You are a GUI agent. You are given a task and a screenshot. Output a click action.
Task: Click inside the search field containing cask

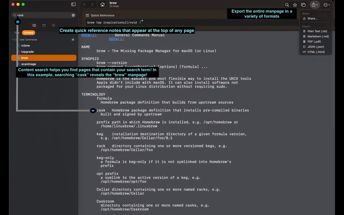[43, 15]
